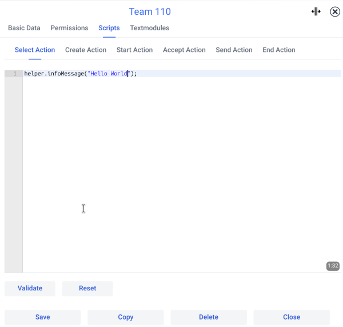Click the Close button at bottom
Image resolution: width=343 pixels, height=327 pixels.
[x=292, y=317]
